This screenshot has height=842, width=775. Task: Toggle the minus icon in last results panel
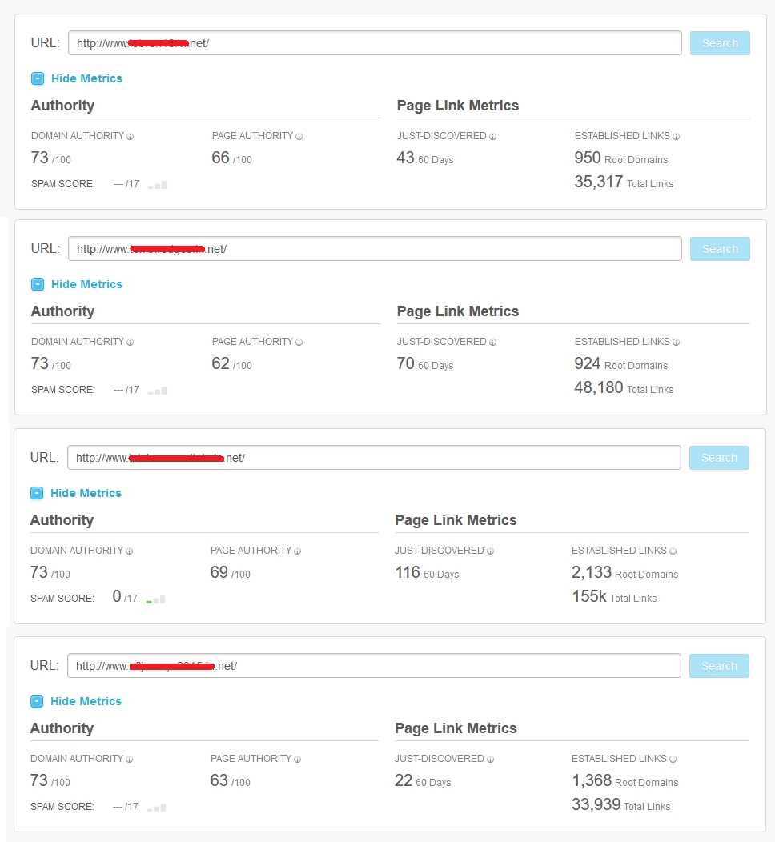point(37,701)
